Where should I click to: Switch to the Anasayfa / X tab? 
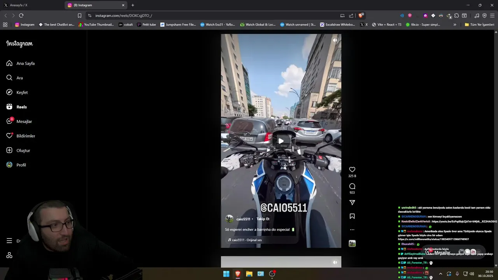(31, 5)
